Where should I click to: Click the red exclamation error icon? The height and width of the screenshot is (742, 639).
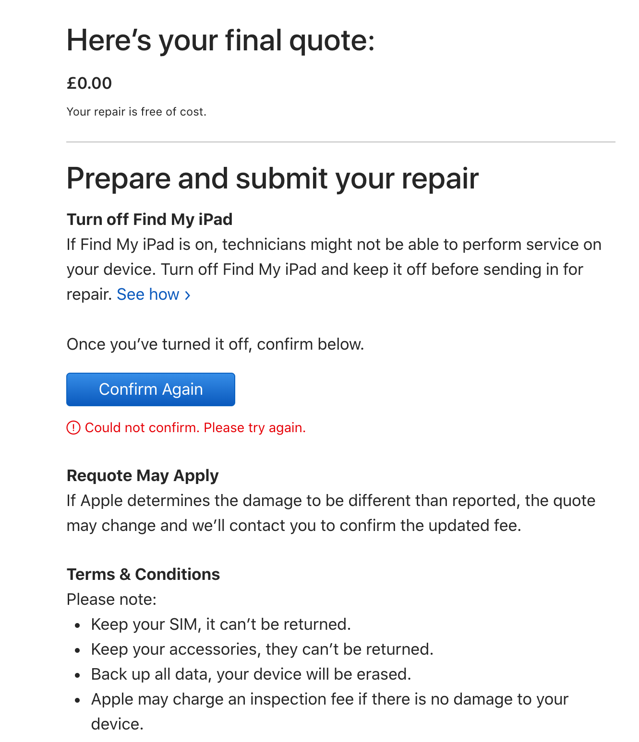coord(73,427)
